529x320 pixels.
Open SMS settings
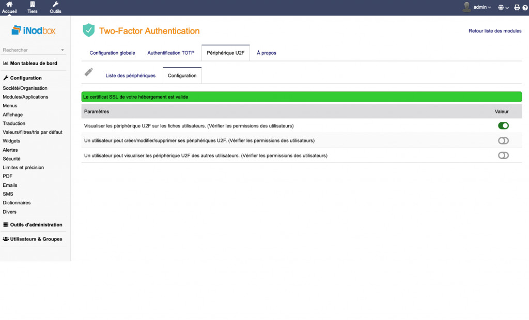8,194
